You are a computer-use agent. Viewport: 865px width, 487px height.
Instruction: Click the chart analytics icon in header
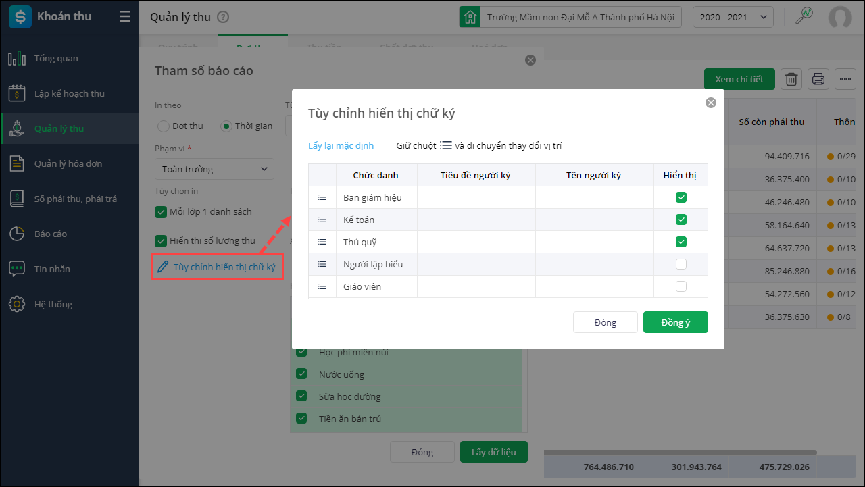(804, 16)
